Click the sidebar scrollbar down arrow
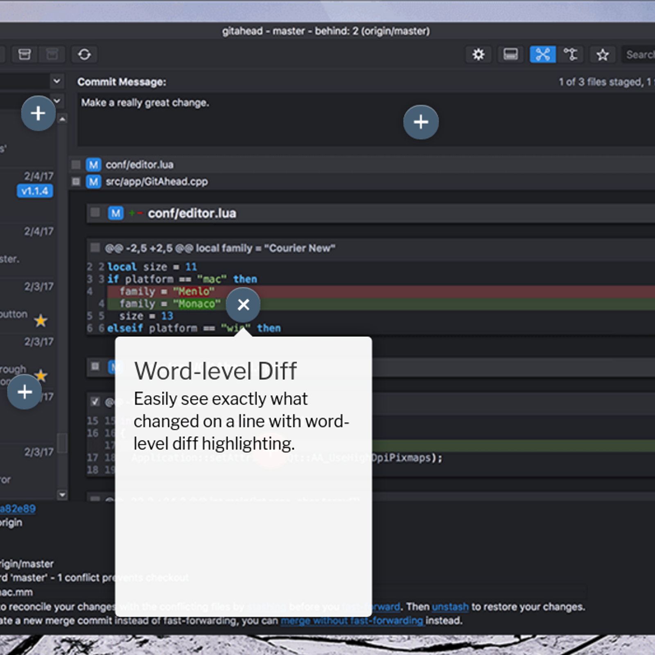655x655 pixels. click(62, 495)
